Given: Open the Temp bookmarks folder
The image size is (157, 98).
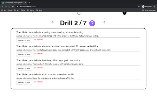Looking at the screenshot, I should pos(39,10).
